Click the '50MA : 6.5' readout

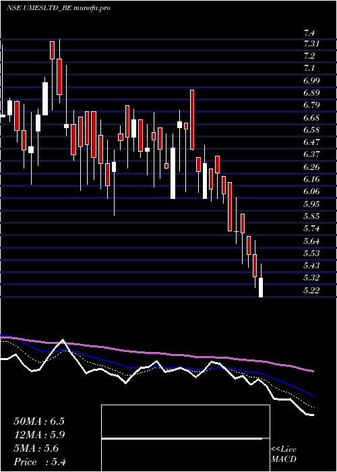[39, 421]
